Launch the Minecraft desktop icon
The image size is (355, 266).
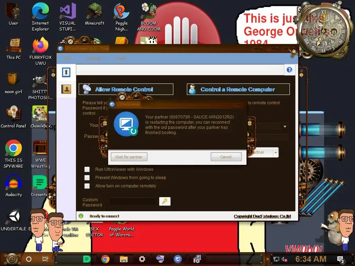95,14
